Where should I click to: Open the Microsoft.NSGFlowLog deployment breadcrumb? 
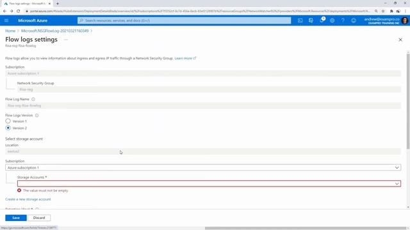click(55, 31)
